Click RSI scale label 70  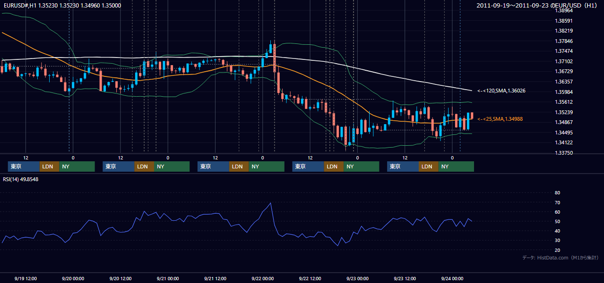[558, 202]
